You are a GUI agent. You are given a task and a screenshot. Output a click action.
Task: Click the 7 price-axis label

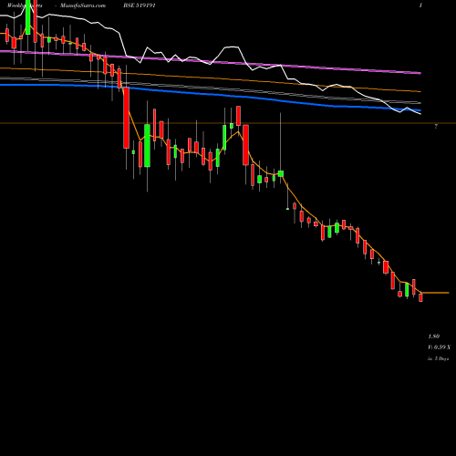[x=436, y=127]
